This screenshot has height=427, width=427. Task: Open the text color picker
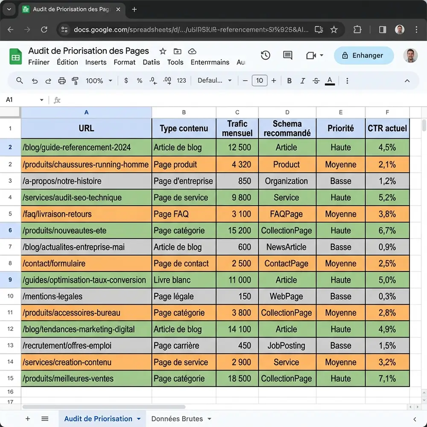pos(330,81)
